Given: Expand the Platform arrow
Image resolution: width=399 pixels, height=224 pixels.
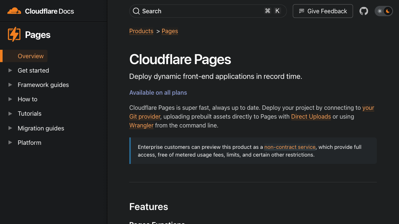Looking at the screenshot, I should (x=10, y=143).
